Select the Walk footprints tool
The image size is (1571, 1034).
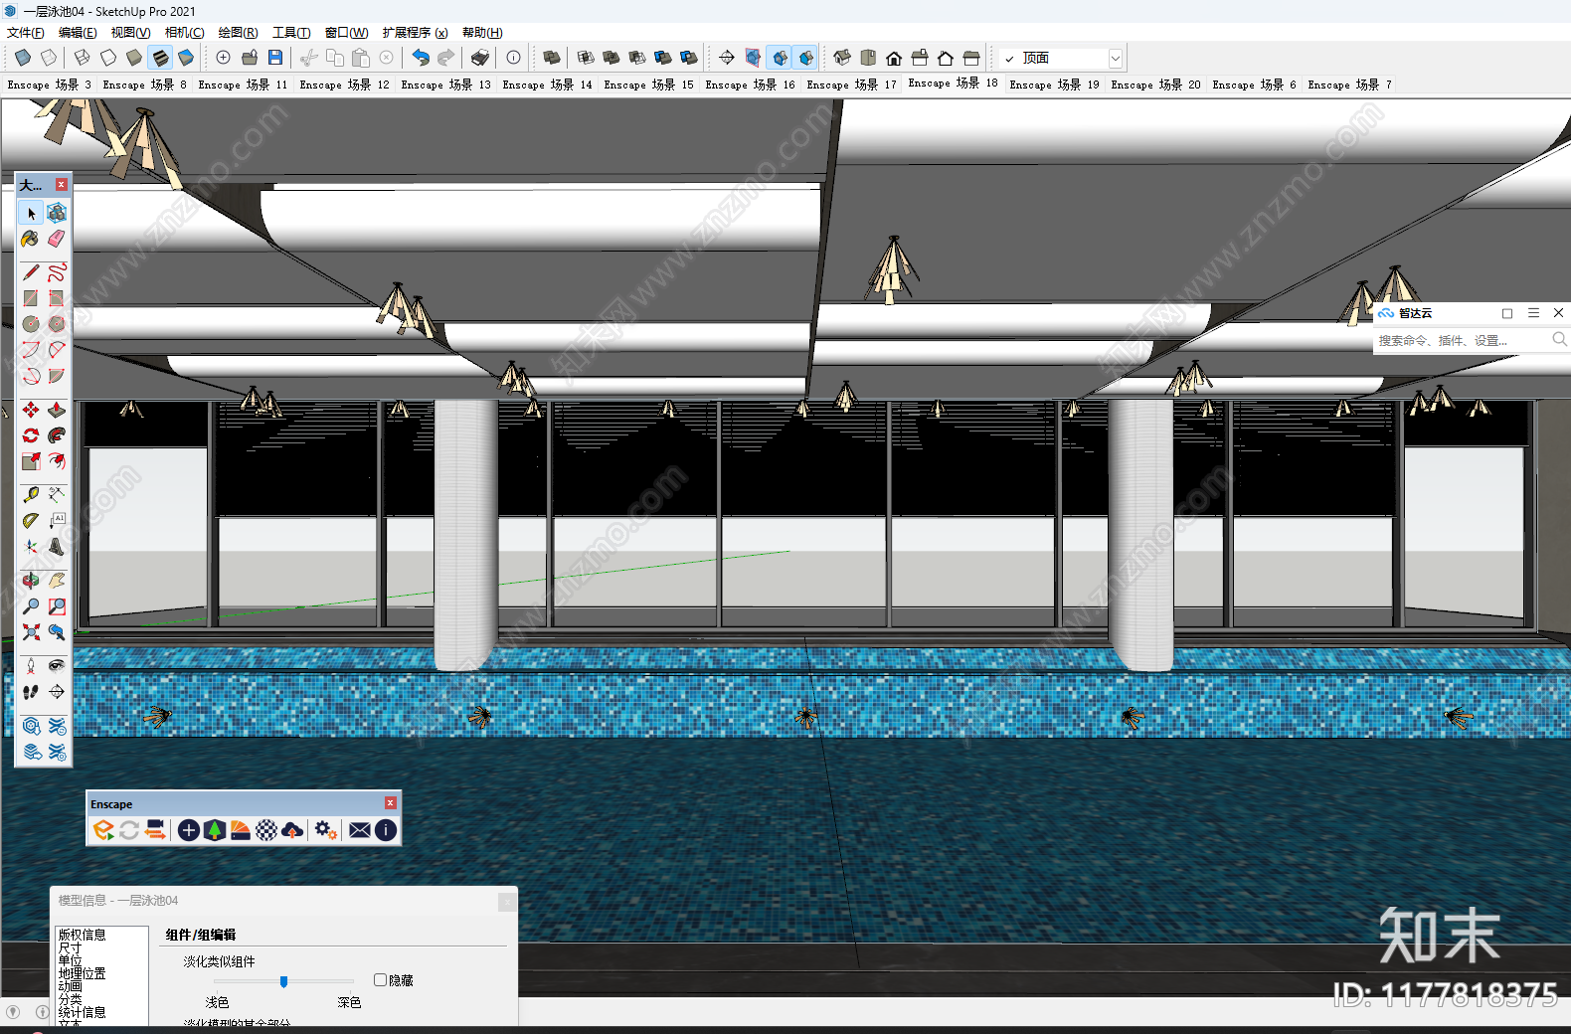click(31, 692)
